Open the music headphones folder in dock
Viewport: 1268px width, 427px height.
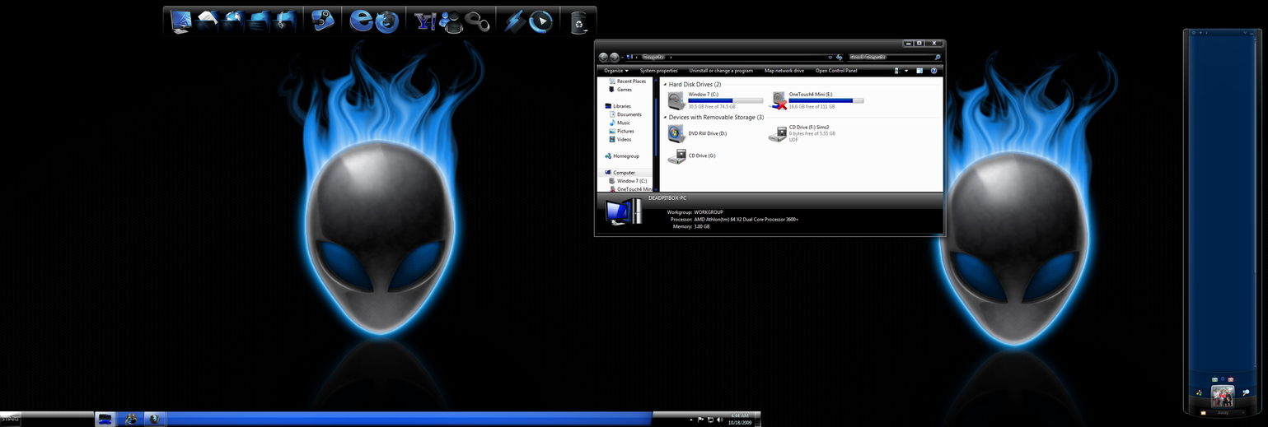click(285, 21)
